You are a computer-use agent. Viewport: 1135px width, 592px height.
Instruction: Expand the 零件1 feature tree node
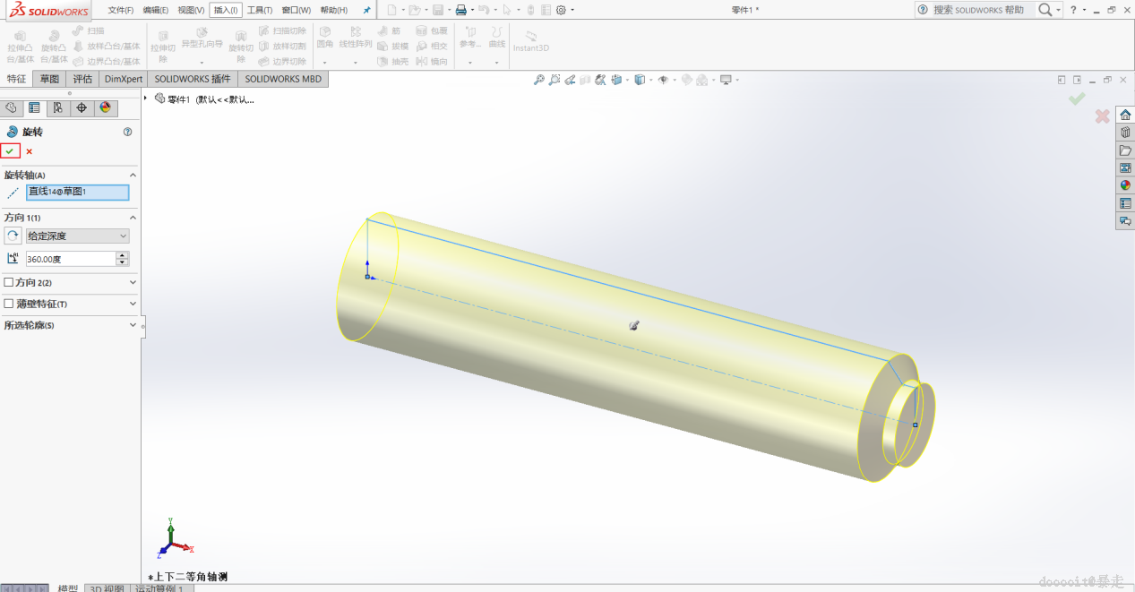click(145, 99)
